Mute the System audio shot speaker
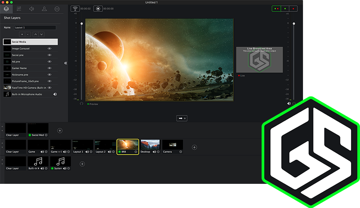 pyautogui.click(x=64, y=169)
